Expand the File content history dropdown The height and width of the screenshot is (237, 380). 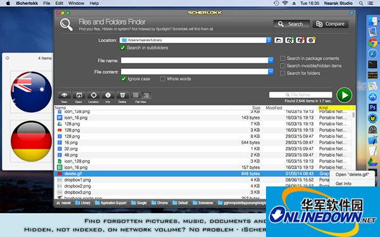270,71
